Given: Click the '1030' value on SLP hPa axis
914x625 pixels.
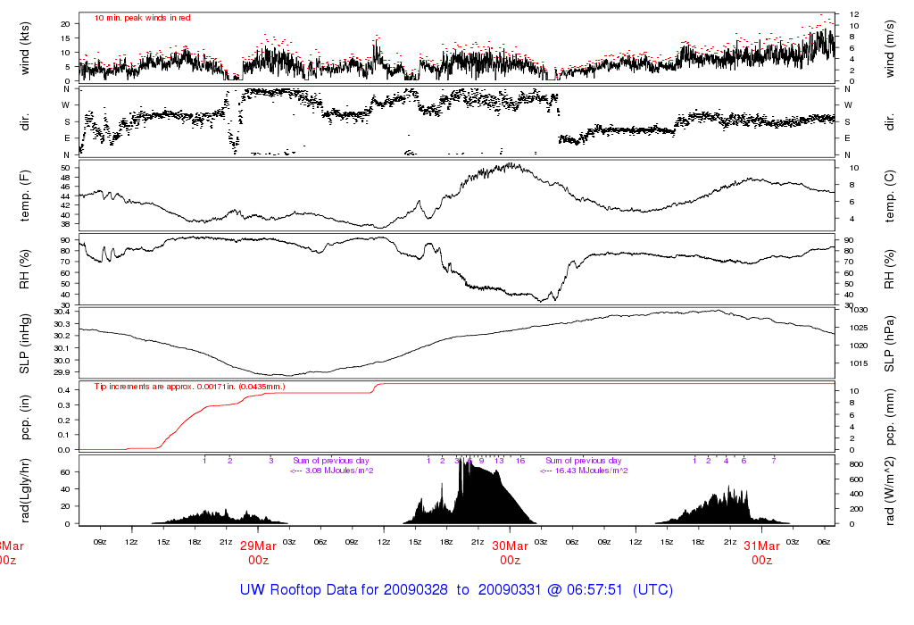Looking at the screenshot, I should pyautogui.click(x=860, y=310).
